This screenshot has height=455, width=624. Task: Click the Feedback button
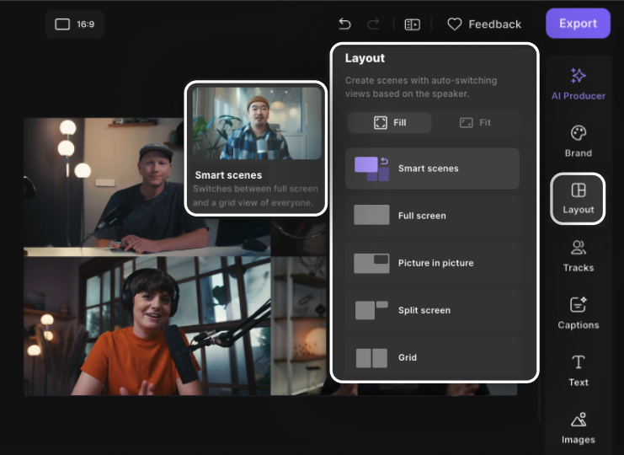tap(484, 24)
